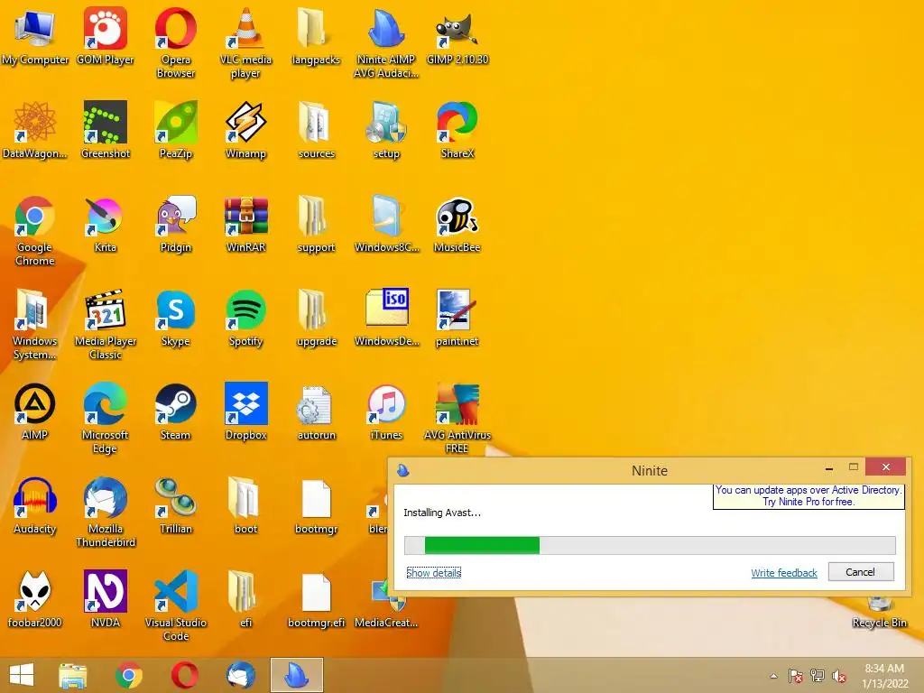
Task: Click the Opera taskbar icon
Action: tap(184, 675)
